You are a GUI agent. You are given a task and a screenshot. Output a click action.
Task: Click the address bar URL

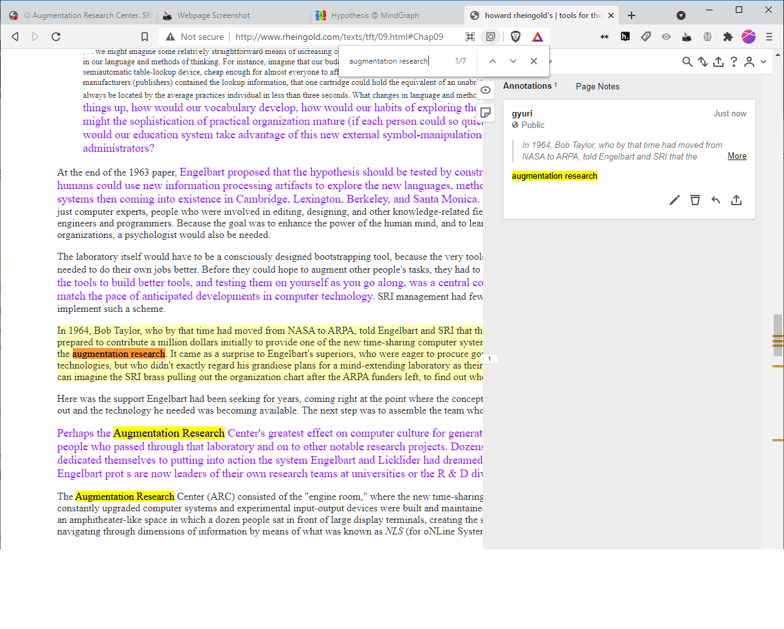tap(339, 37)
